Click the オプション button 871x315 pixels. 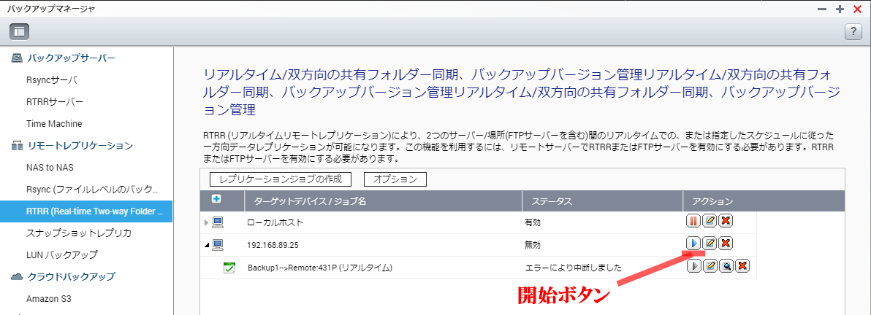395,179
